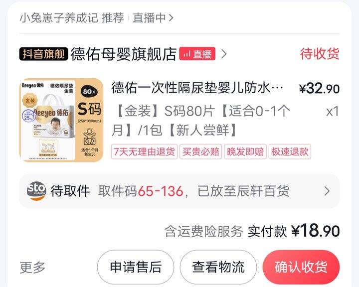Open the 更多 more options menu
The width and height of the screenshot is (359, 287).
(x=32, y=267)
